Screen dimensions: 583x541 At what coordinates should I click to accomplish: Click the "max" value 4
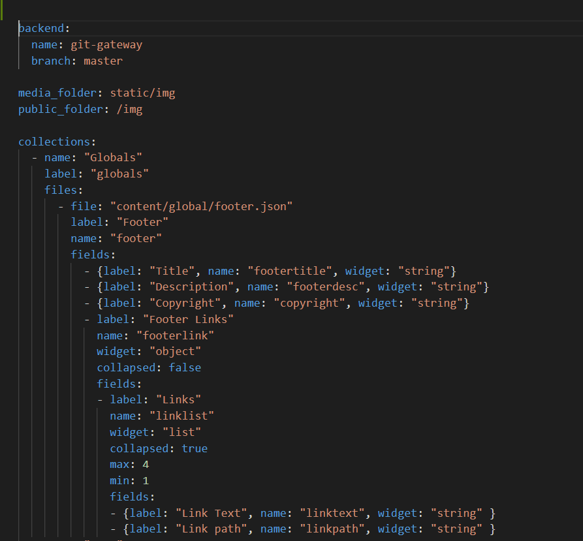click(x=146, y=465)
